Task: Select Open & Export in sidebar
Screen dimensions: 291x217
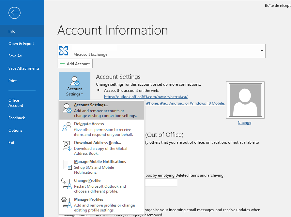Action: pos(21,44)
